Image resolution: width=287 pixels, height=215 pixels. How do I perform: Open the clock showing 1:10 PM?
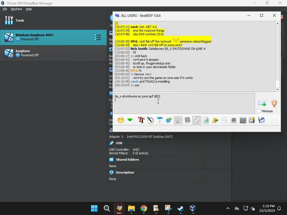(267, 208)
